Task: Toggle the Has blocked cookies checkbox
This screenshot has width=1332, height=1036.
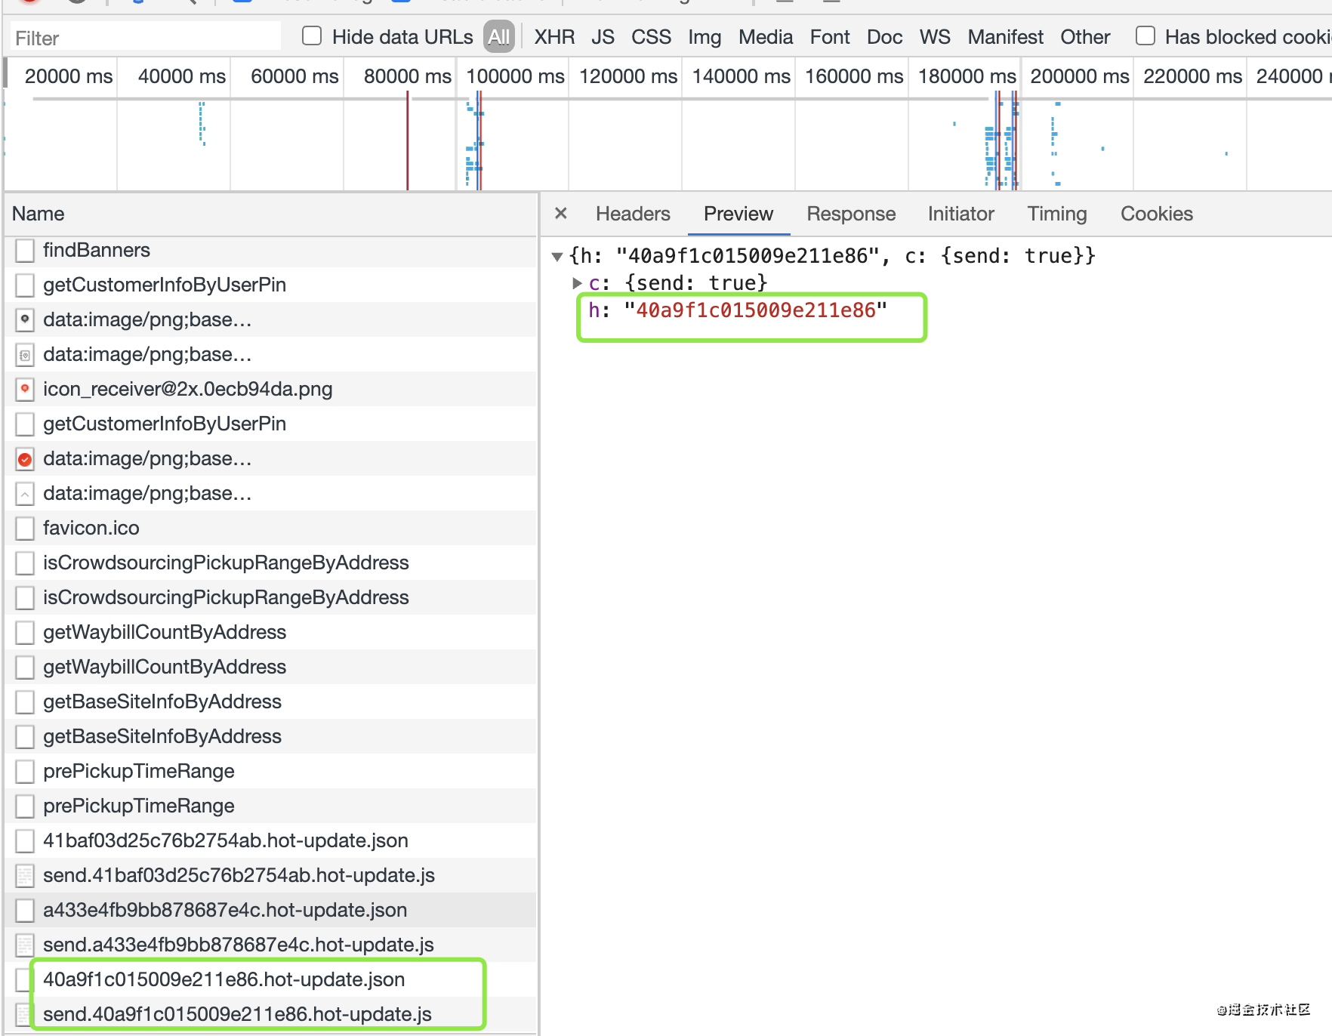Action: click(1145, 35)
